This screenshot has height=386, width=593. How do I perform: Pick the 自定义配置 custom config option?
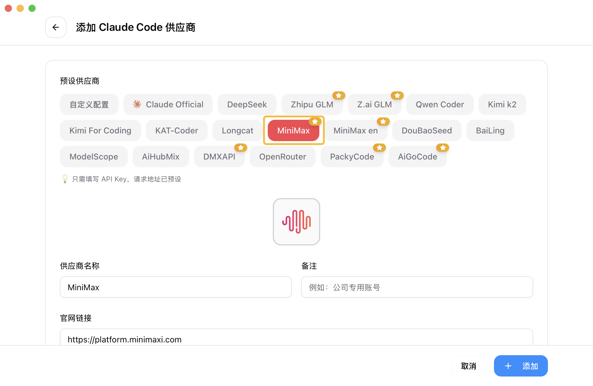(89, 104)
